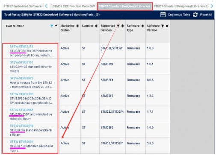Screen dimensions: 216x155
Task: Click version 0.0.6 cell
Action: (x=150, y=80)
